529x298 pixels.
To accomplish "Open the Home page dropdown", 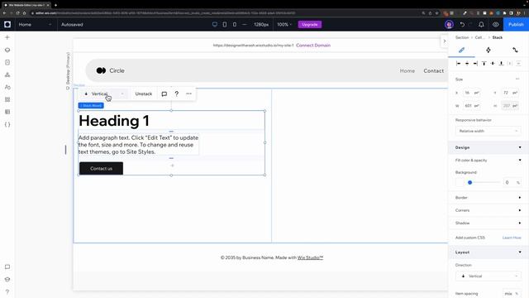I will [x=35, y=24].
